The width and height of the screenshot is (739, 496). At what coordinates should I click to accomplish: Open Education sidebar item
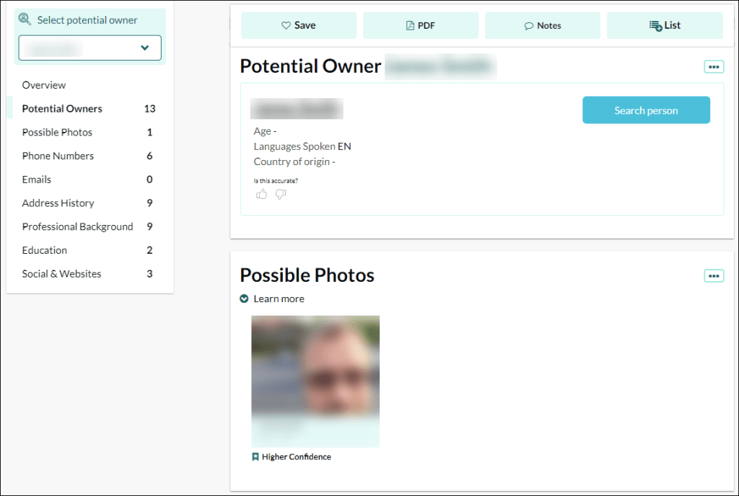click(44, 250)
